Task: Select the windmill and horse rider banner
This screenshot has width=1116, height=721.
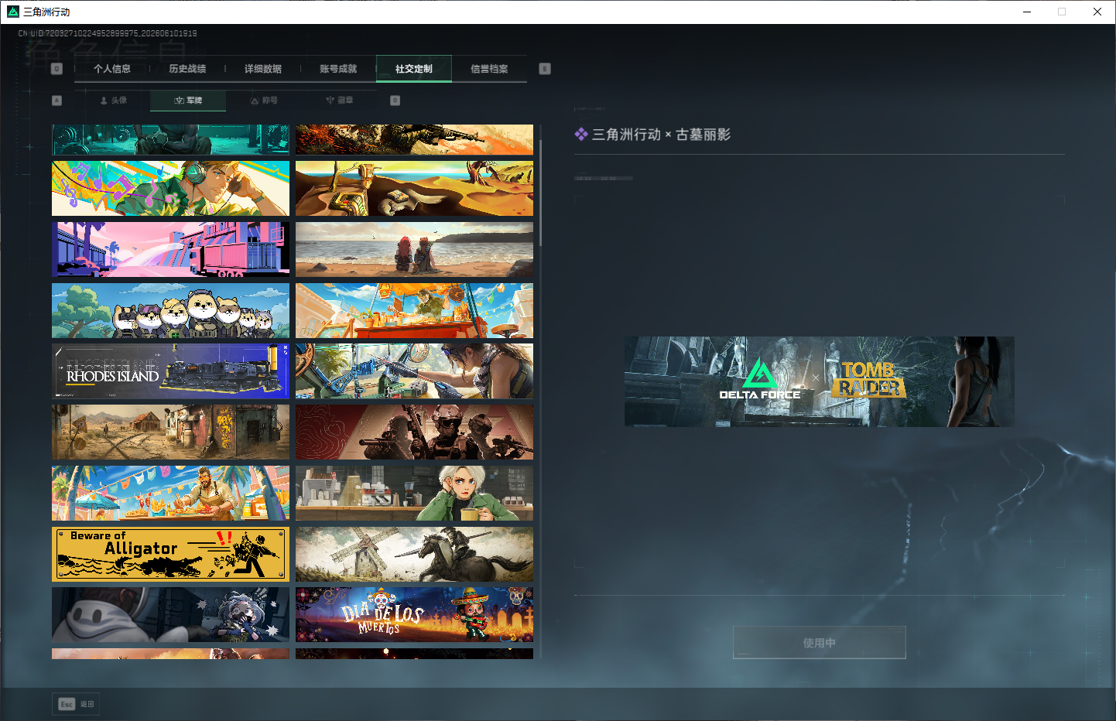Action: click(x=414, y=554)
